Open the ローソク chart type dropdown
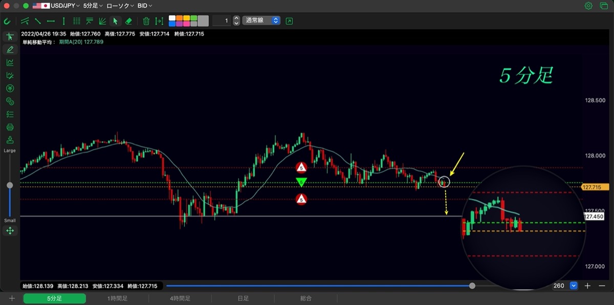Screen dimensions: 614x305 click(121, 6)
